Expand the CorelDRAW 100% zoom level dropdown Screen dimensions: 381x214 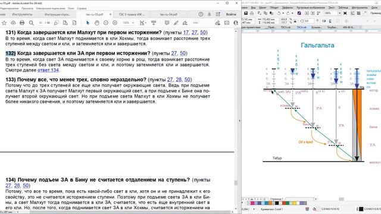(339, 13)
